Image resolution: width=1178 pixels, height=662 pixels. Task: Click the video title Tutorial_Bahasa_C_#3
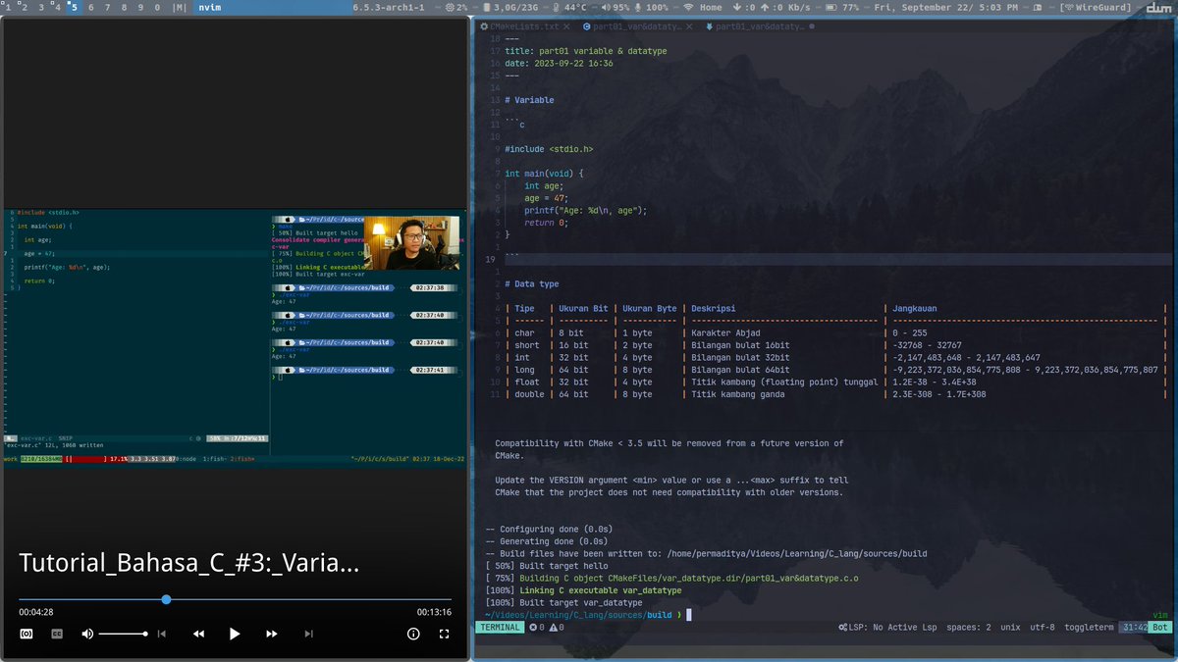pos(188,564)
